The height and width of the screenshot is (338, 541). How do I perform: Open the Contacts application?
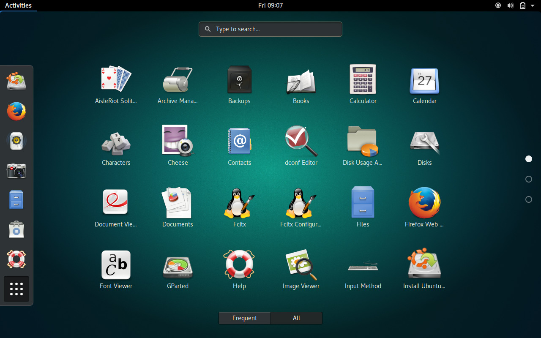click(239, 141)
